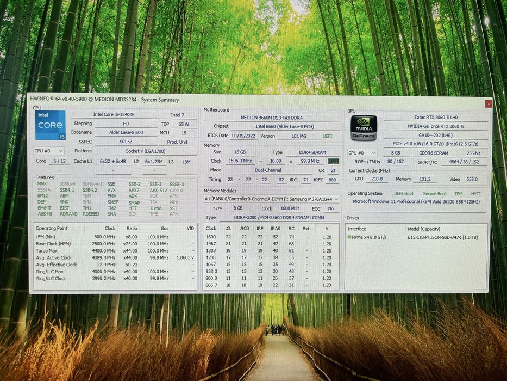The image size is (507, 381).
Task: Click the memory type DDR4 SDRAM
Action: pyautogui.click(x=312, y=152)
